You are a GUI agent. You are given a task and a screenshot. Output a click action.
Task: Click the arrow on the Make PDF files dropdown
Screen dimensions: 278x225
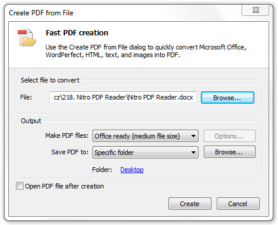coord(193,136)
